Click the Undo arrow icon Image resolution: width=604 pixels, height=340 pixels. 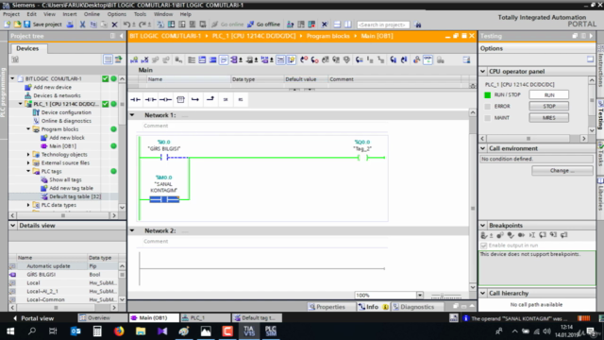[x=126, y=25]
